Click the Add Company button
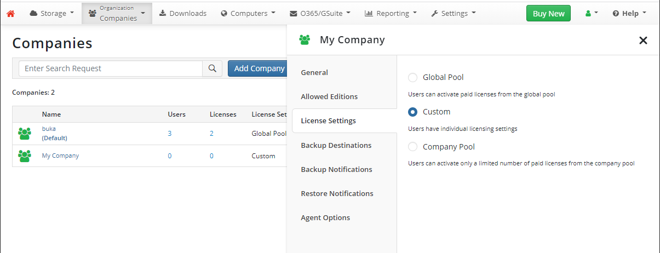Screen dimensions: 660x253 point(258,68)
